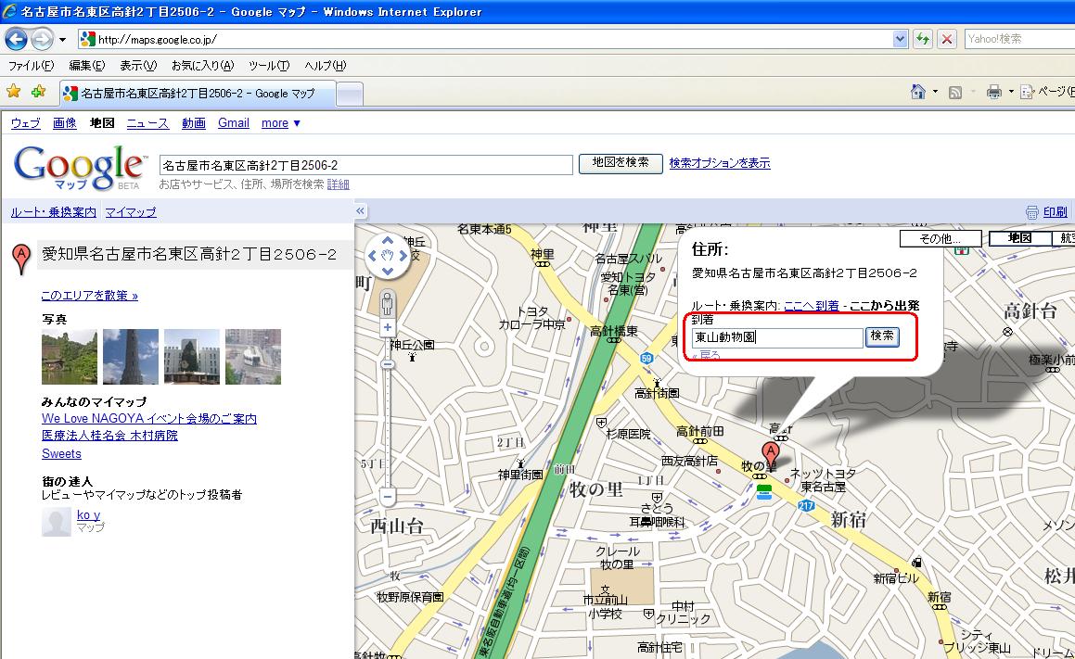Open the 動画 link
The width and height of the screenshot is (1075, 659).
193,123
